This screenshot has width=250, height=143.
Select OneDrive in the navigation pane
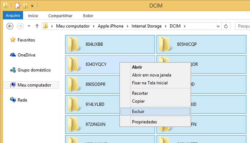coord(26,55)
